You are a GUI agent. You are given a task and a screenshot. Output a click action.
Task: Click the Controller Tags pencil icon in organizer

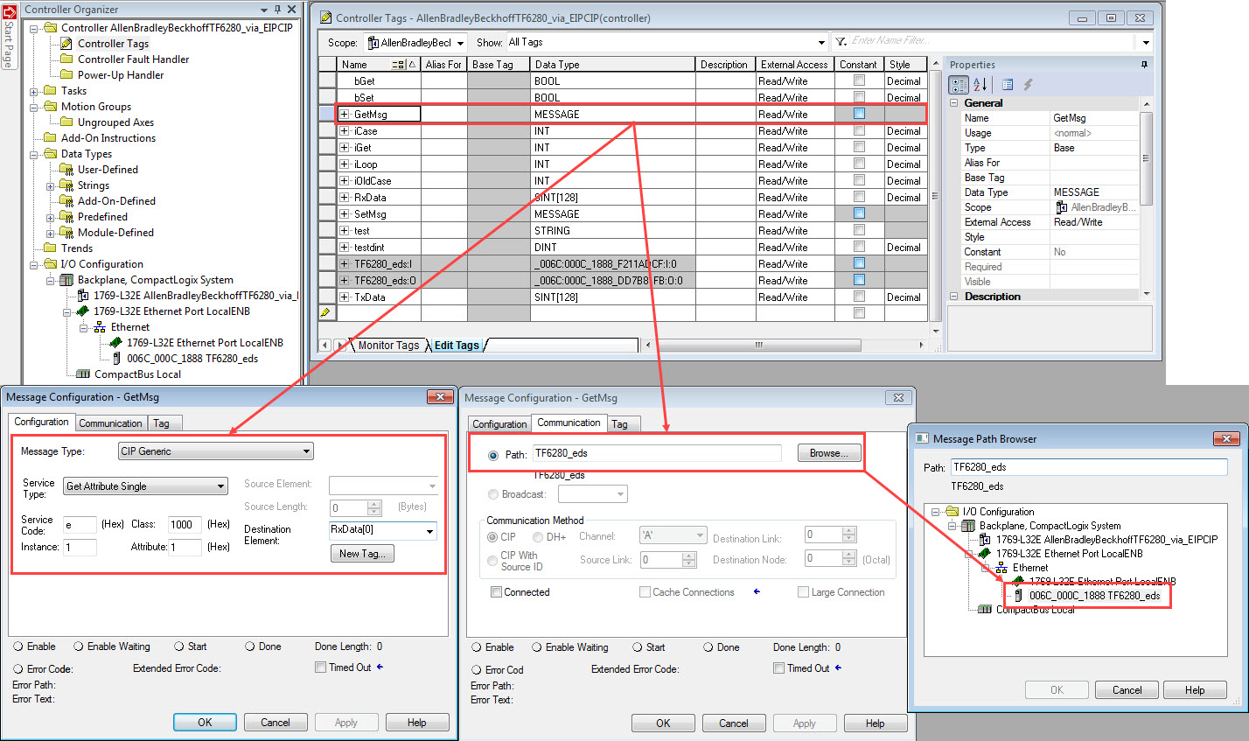pos(66,44)
